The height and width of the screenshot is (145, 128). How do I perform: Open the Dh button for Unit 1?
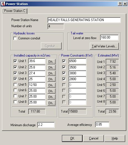[51, 62]
